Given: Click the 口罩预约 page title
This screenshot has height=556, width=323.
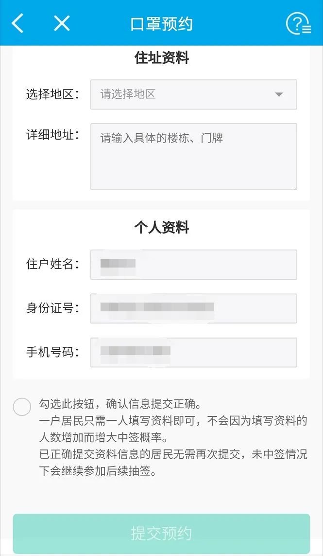Looking at the screenshot, I should 161,24.
